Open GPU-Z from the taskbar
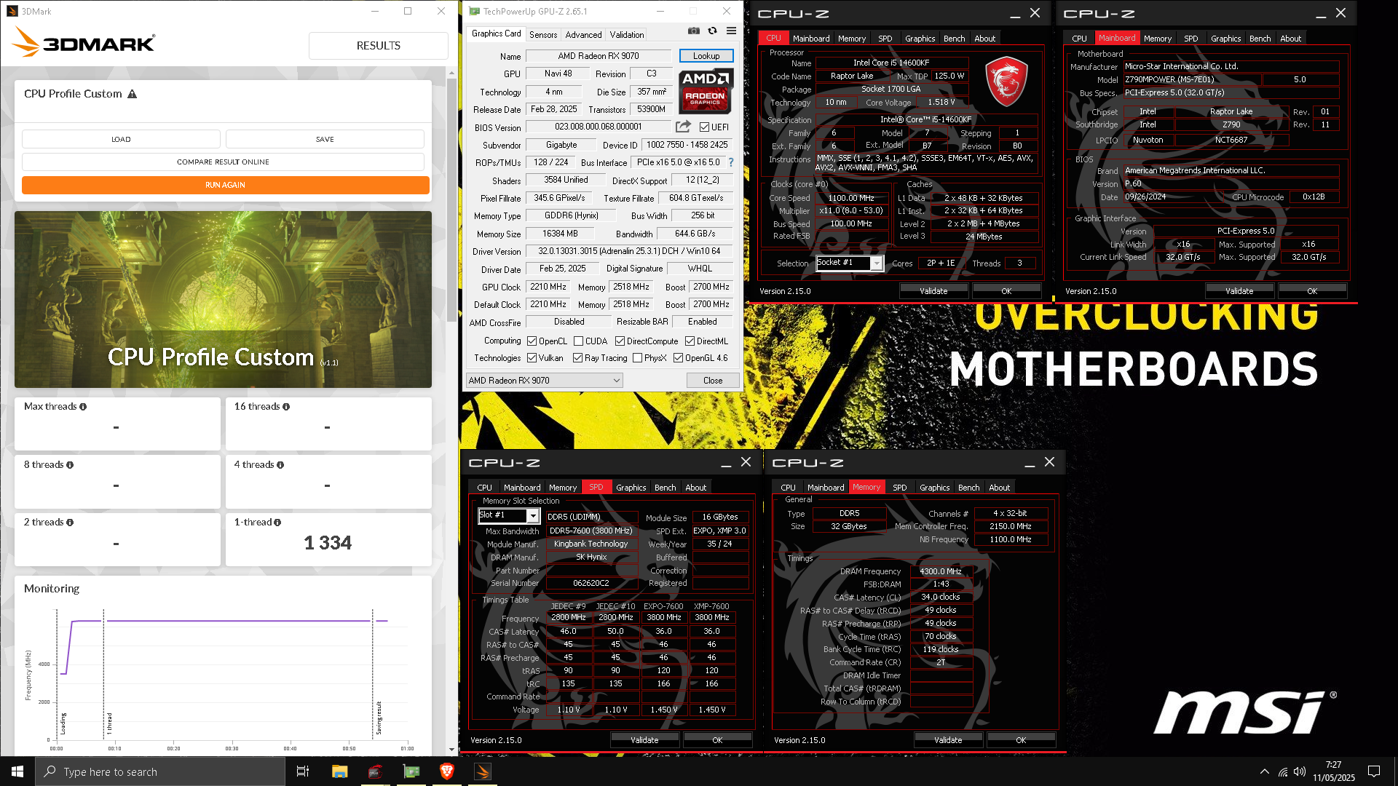Viewport: 1398px width, 786px height. [x=411, y=771]
